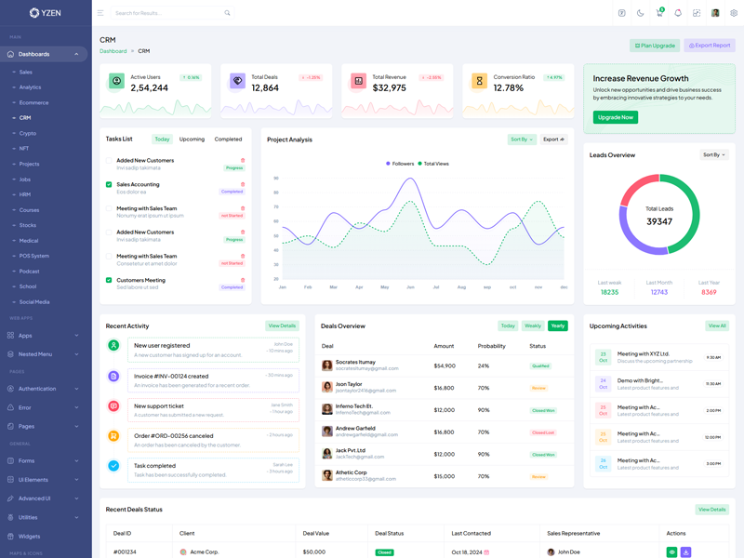Image resolution: width=744 pixels, height=558 pixels.
Task: Click the green view icon for deal #001234
Action: [672, 552]
